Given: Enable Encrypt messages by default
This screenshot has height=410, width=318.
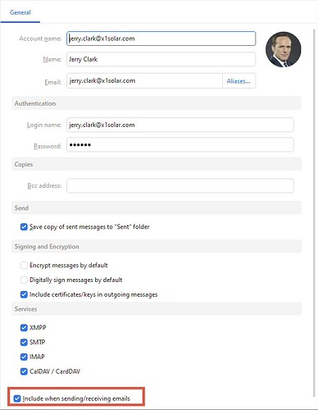Looking at the screenshot, I should click(24, 266).
